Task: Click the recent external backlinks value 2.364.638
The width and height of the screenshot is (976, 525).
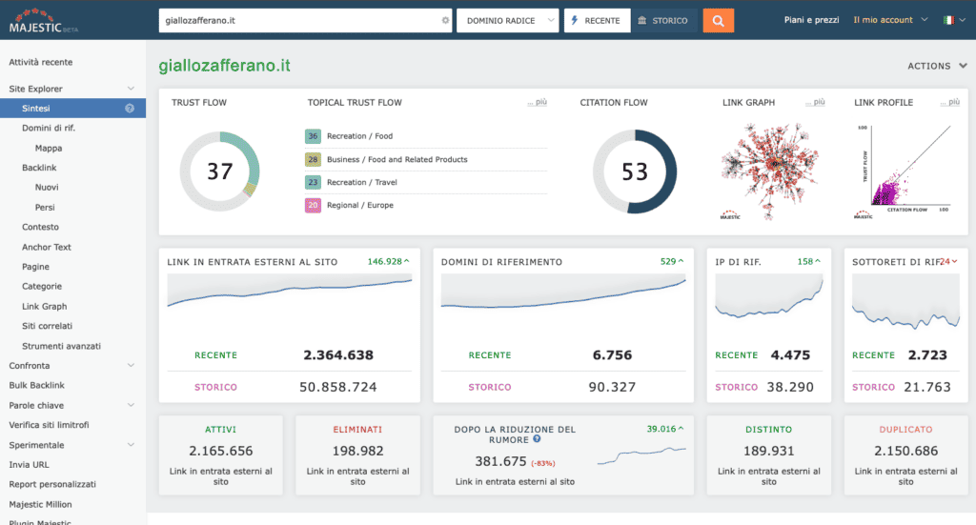Action: click(x=338, y=355)
